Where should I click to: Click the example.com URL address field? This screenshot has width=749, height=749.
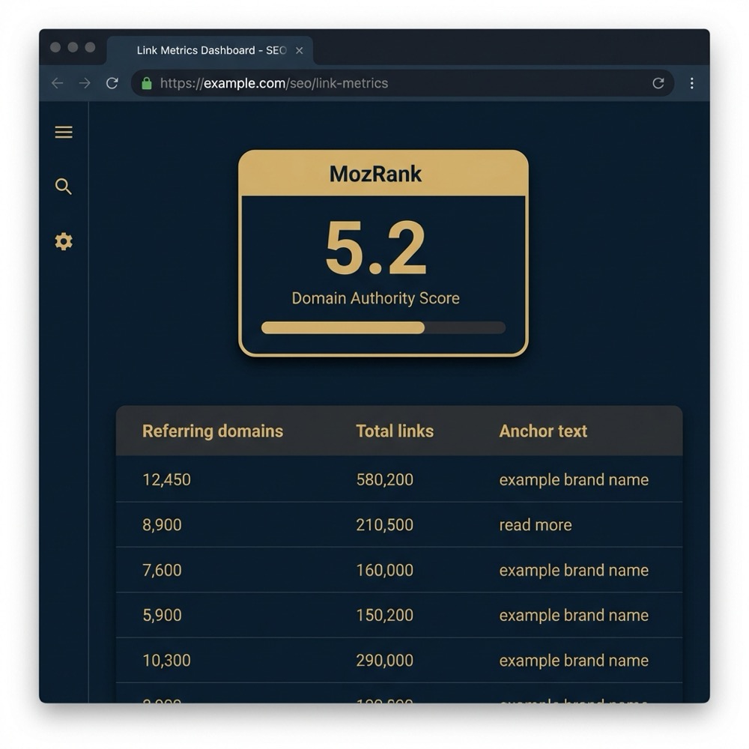click(402, 83)
